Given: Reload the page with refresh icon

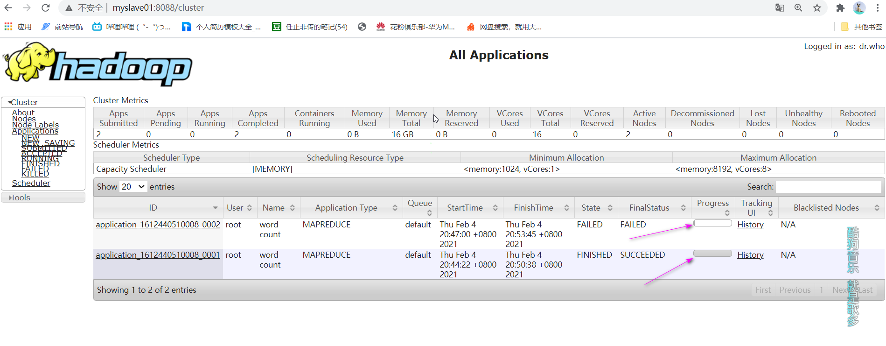Looking at the screenshot, I should click(x=45, y=8).
